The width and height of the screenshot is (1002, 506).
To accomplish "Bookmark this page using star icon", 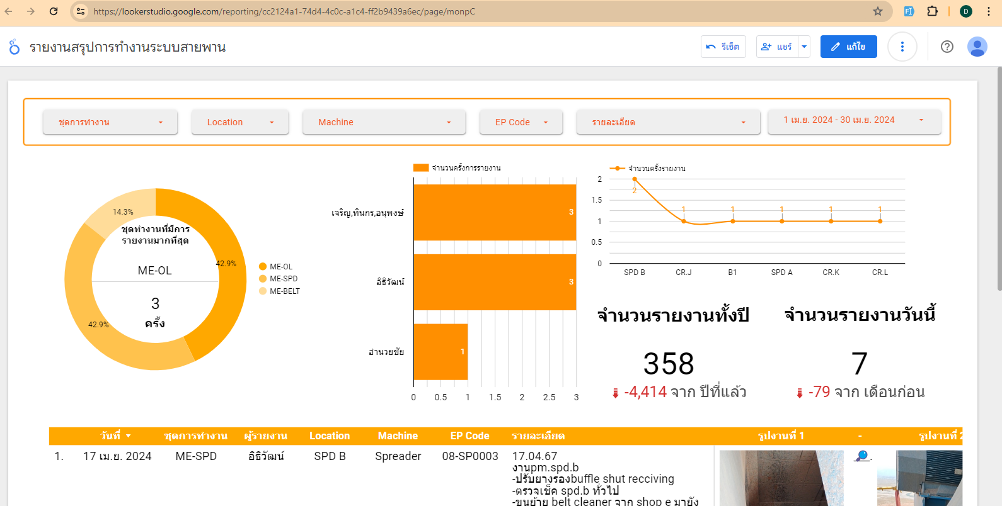I will (877, 11).
